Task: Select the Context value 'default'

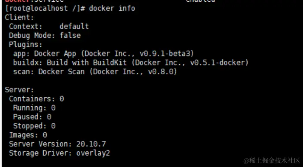Action: click(74, 26)
